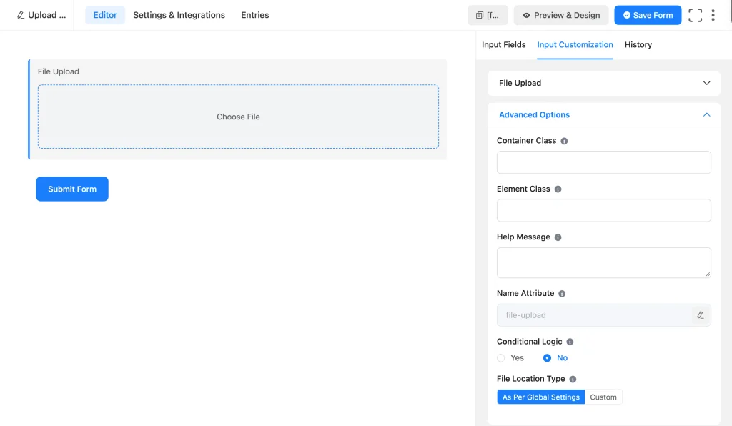
Task: Click Element Class info icon
Action: coord(558,189)
